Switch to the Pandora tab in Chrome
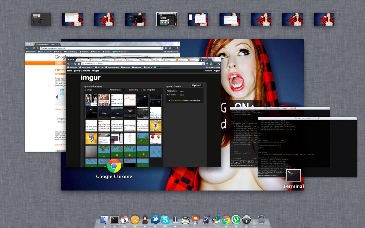Image resolution: width=365 pixels, height=228 pixels. [169, 60]
